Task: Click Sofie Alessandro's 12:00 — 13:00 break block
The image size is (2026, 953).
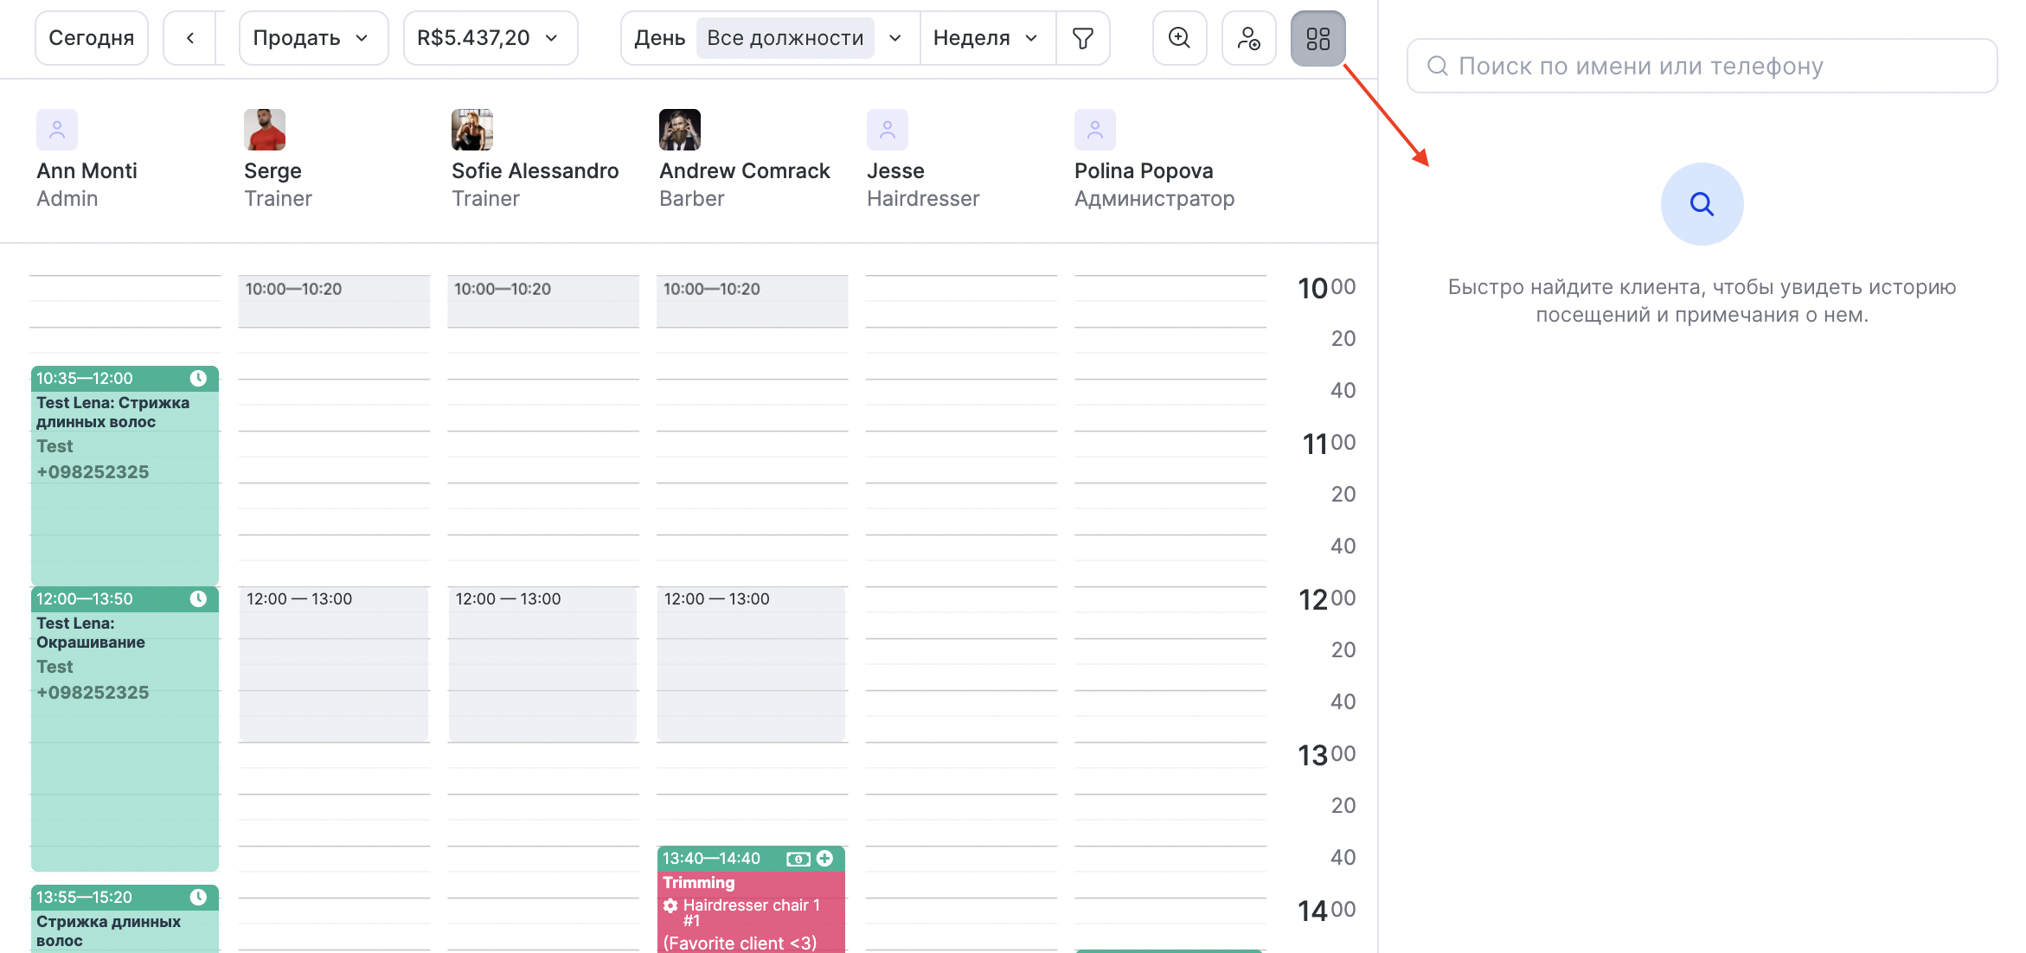Action: pyautogui.click(x=542, y=666)
